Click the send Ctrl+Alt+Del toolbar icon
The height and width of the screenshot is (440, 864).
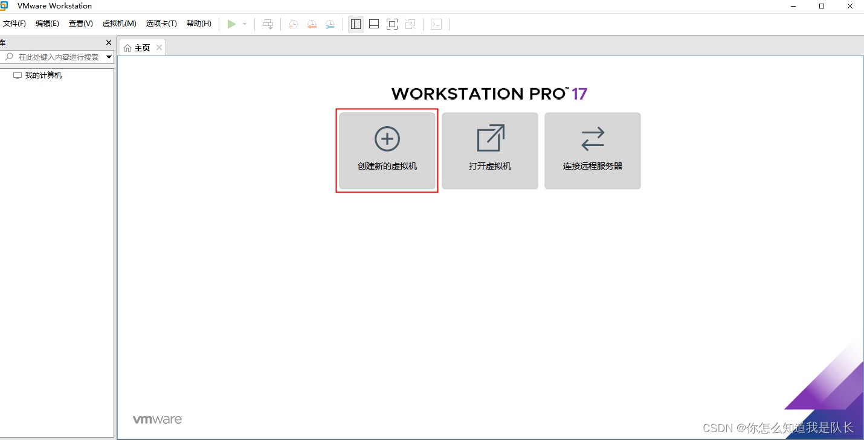[x=268, y=24]
